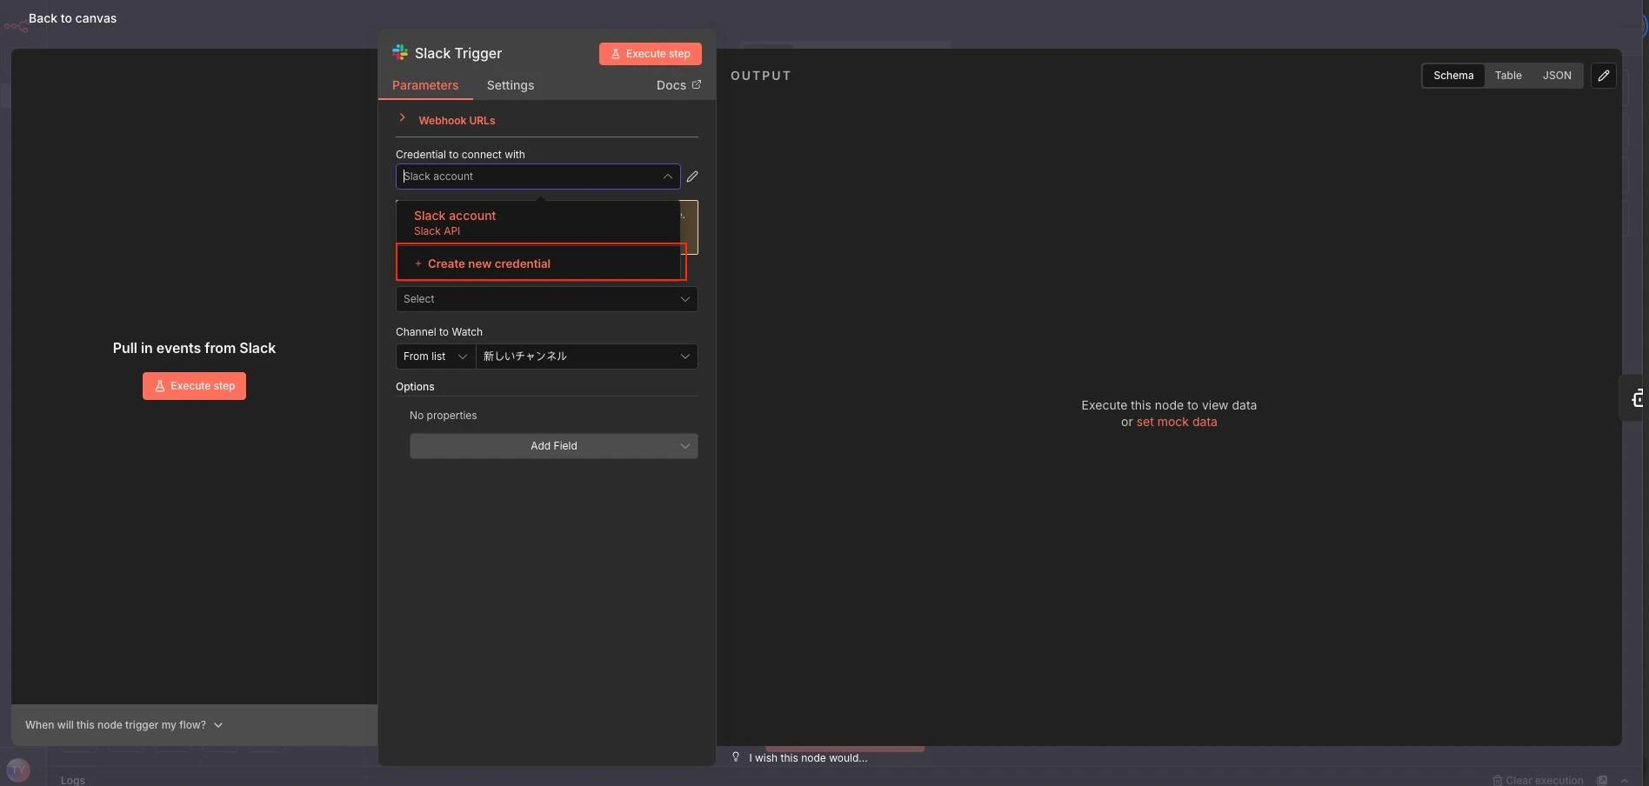Click the Pull in events from Slack text
The image size is (1649, 786).
pos(194,348)
